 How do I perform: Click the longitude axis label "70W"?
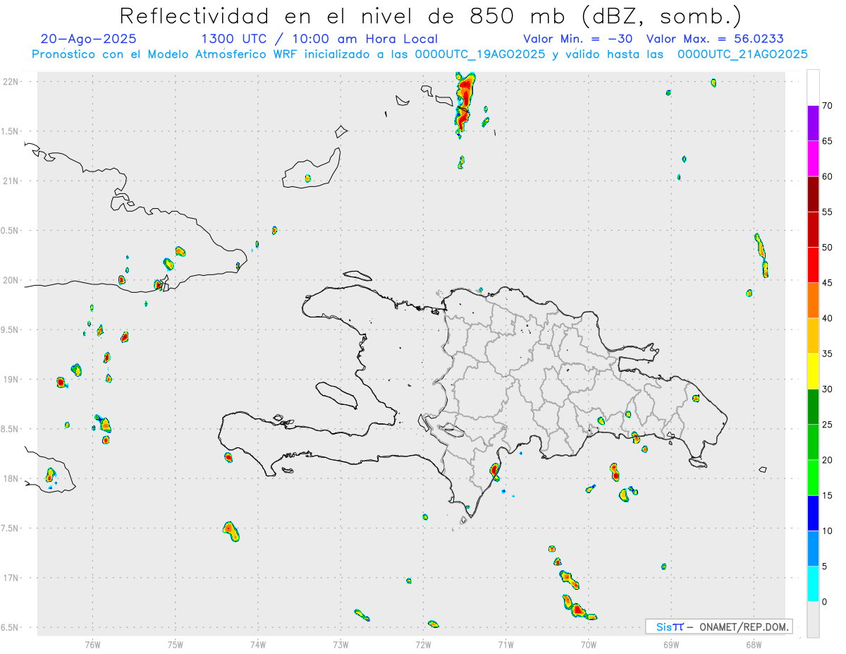coord(588,643)
